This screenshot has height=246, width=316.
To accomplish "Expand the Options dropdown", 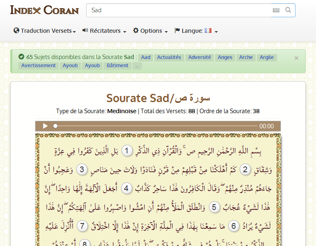I will tap(150, 31).
